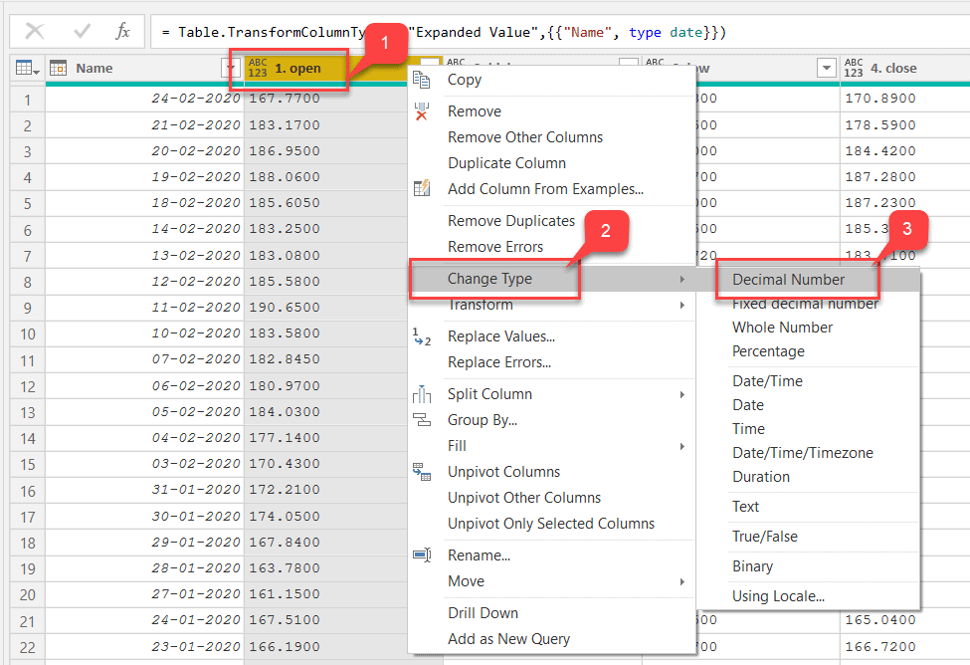
Task: Open the Name column filter dropdown
Action: coord(230,68)
